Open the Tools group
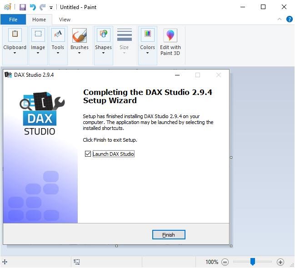295x268 pixels. (58, 42)
